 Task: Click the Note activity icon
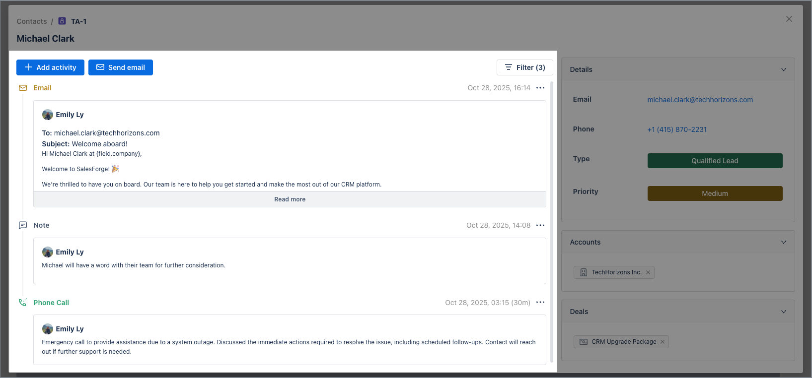[x=23, y=225]
